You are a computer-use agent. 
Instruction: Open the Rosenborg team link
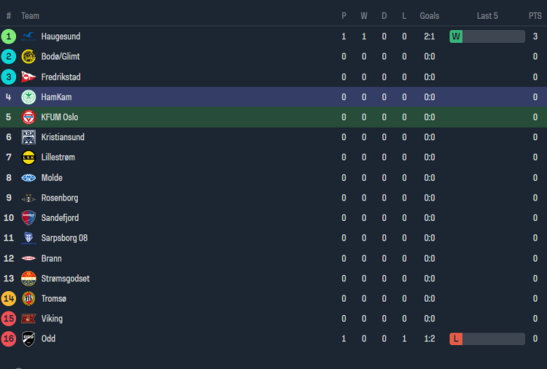(x=60, y=198)
